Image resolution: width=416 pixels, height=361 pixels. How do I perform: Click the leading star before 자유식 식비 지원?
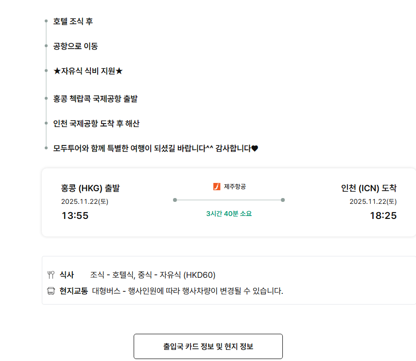[57, 71]
